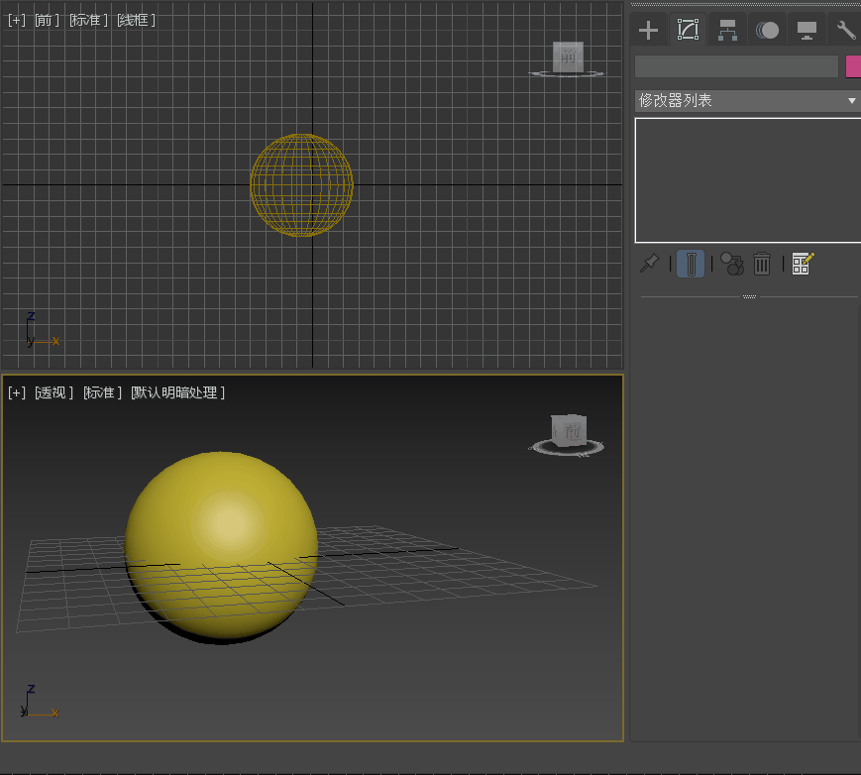Click the ViewCube in the perspective viewport
The image size is (861, 775).
569,432
